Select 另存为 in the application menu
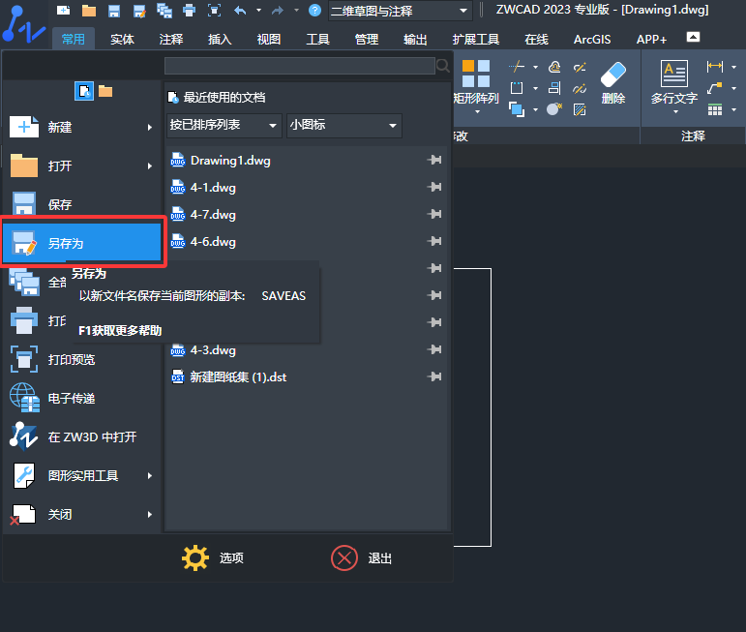 coord(82,243)
